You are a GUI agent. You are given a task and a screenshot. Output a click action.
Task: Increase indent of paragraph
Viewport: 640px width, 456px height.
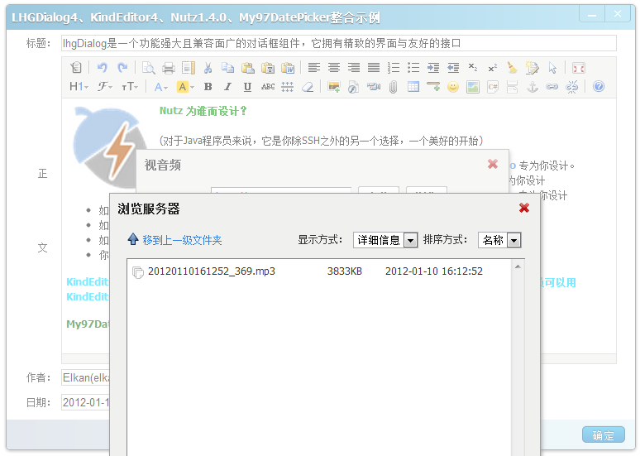click(x=433, y=67)
